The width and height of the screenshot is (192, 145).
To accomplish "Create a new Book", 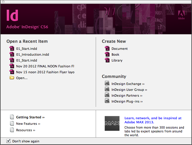I will coord(115,54).
